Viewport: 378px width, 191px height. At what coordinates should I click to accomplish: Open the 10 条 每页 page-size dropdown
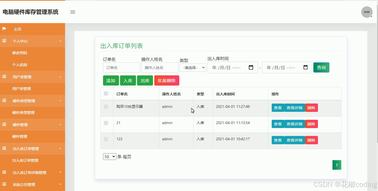110,157
